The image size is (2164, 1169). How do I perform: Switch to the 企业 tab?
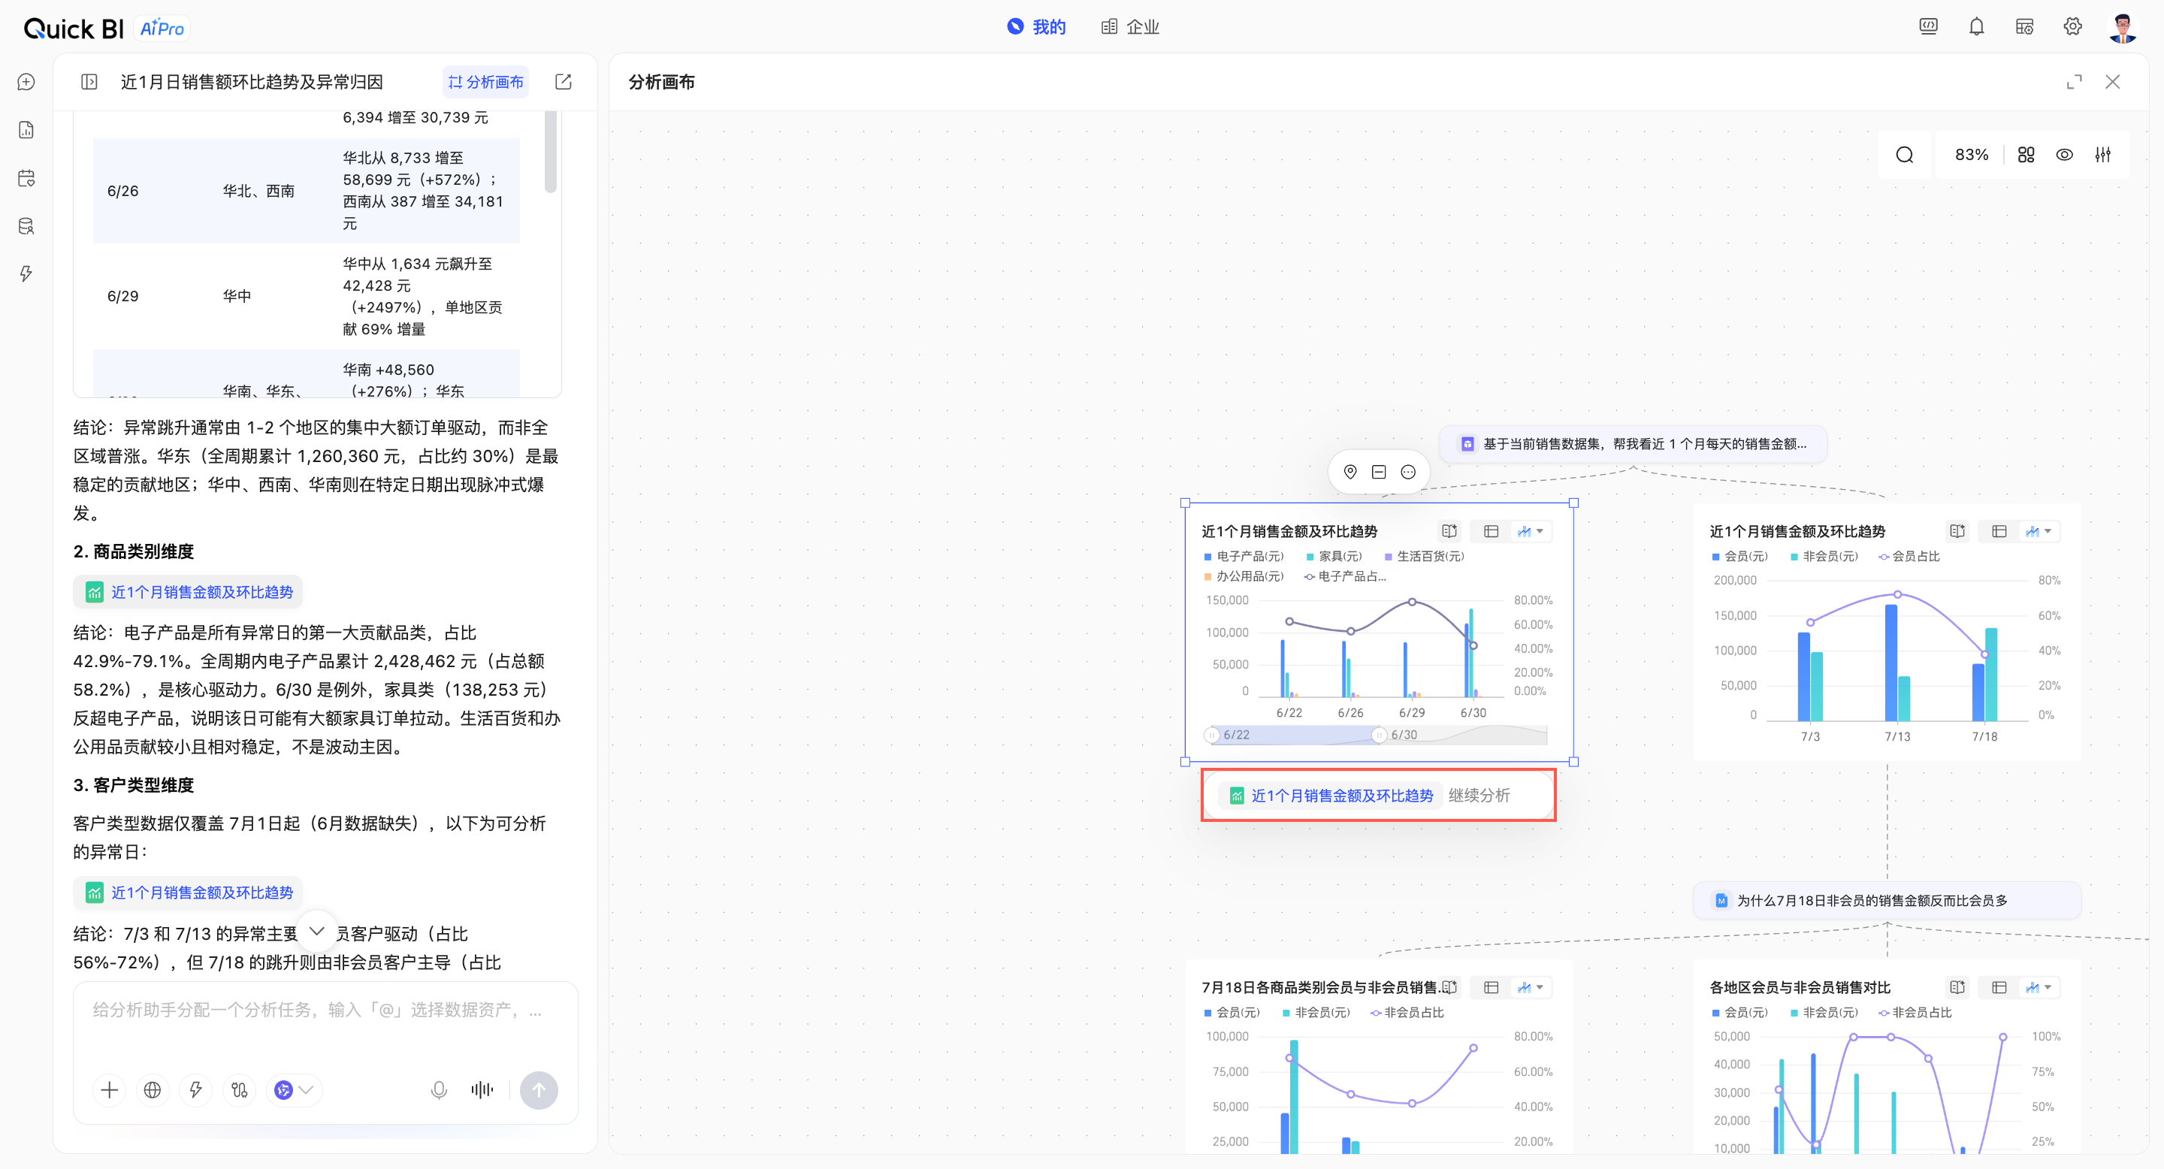(1130, 27)
